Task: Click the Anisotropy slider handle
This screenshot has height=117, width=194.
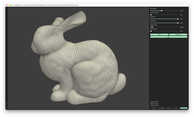Action: click(178, 23)
